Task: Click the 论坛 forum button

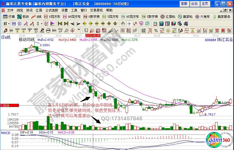Action: [x=194, y=4]
